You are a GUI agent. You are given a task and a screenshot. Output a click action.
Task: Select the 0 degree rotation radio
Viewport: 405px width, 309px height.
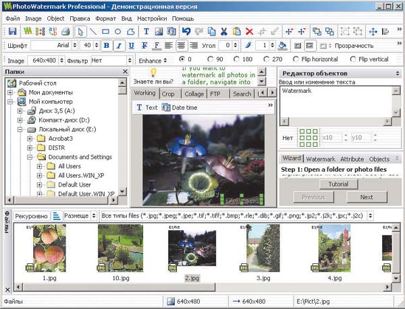click(182, 59)
